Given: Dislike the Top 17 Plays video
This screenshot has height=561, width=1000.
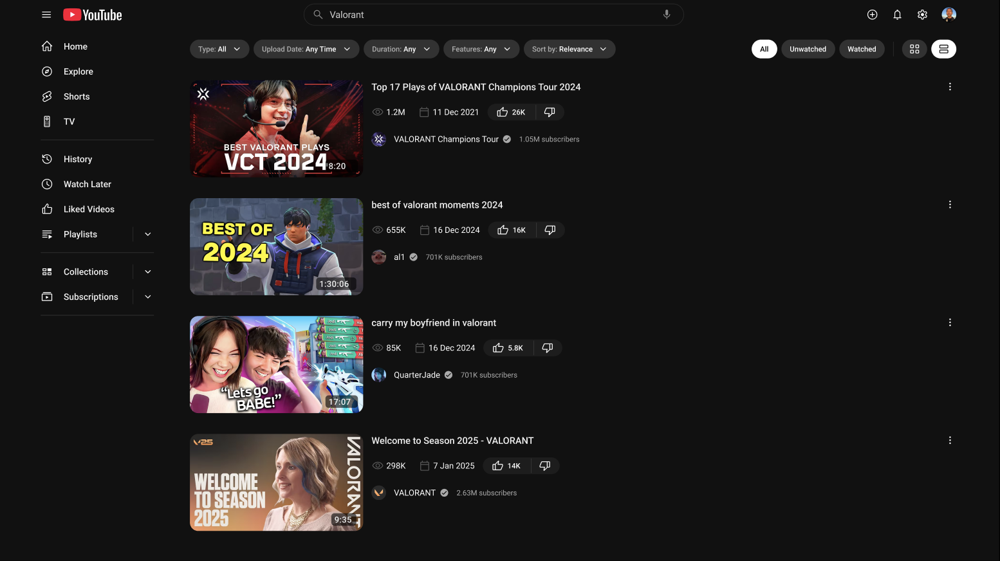Looking at the screenshot, I should [x=550, y=112].
